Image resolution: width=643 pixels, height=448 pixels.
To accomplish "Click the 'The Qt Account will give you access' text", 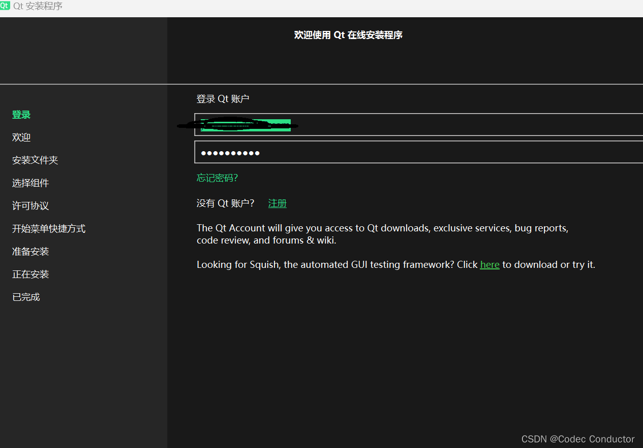I will click(x=382, y=234).
